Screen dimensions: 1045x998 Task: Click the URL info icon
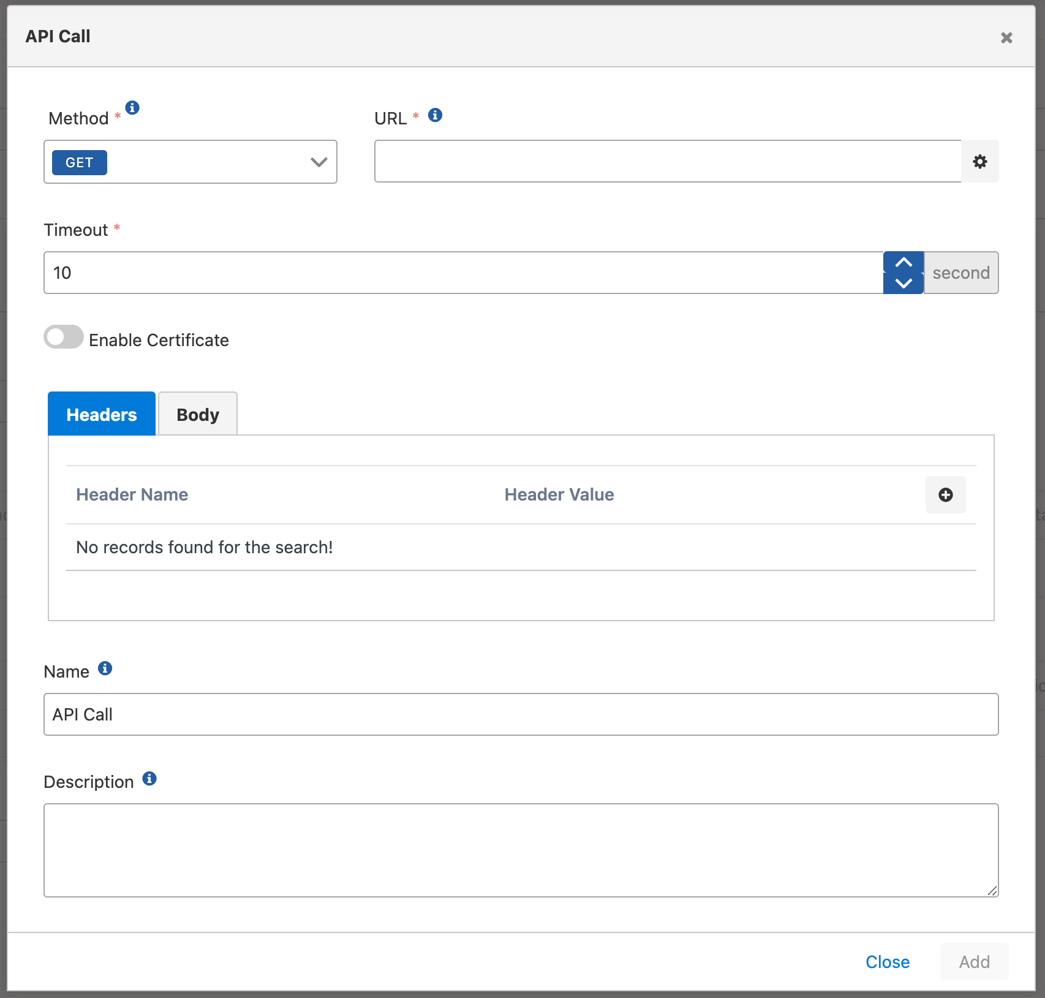pyautogui.click(x=435, y=115)
